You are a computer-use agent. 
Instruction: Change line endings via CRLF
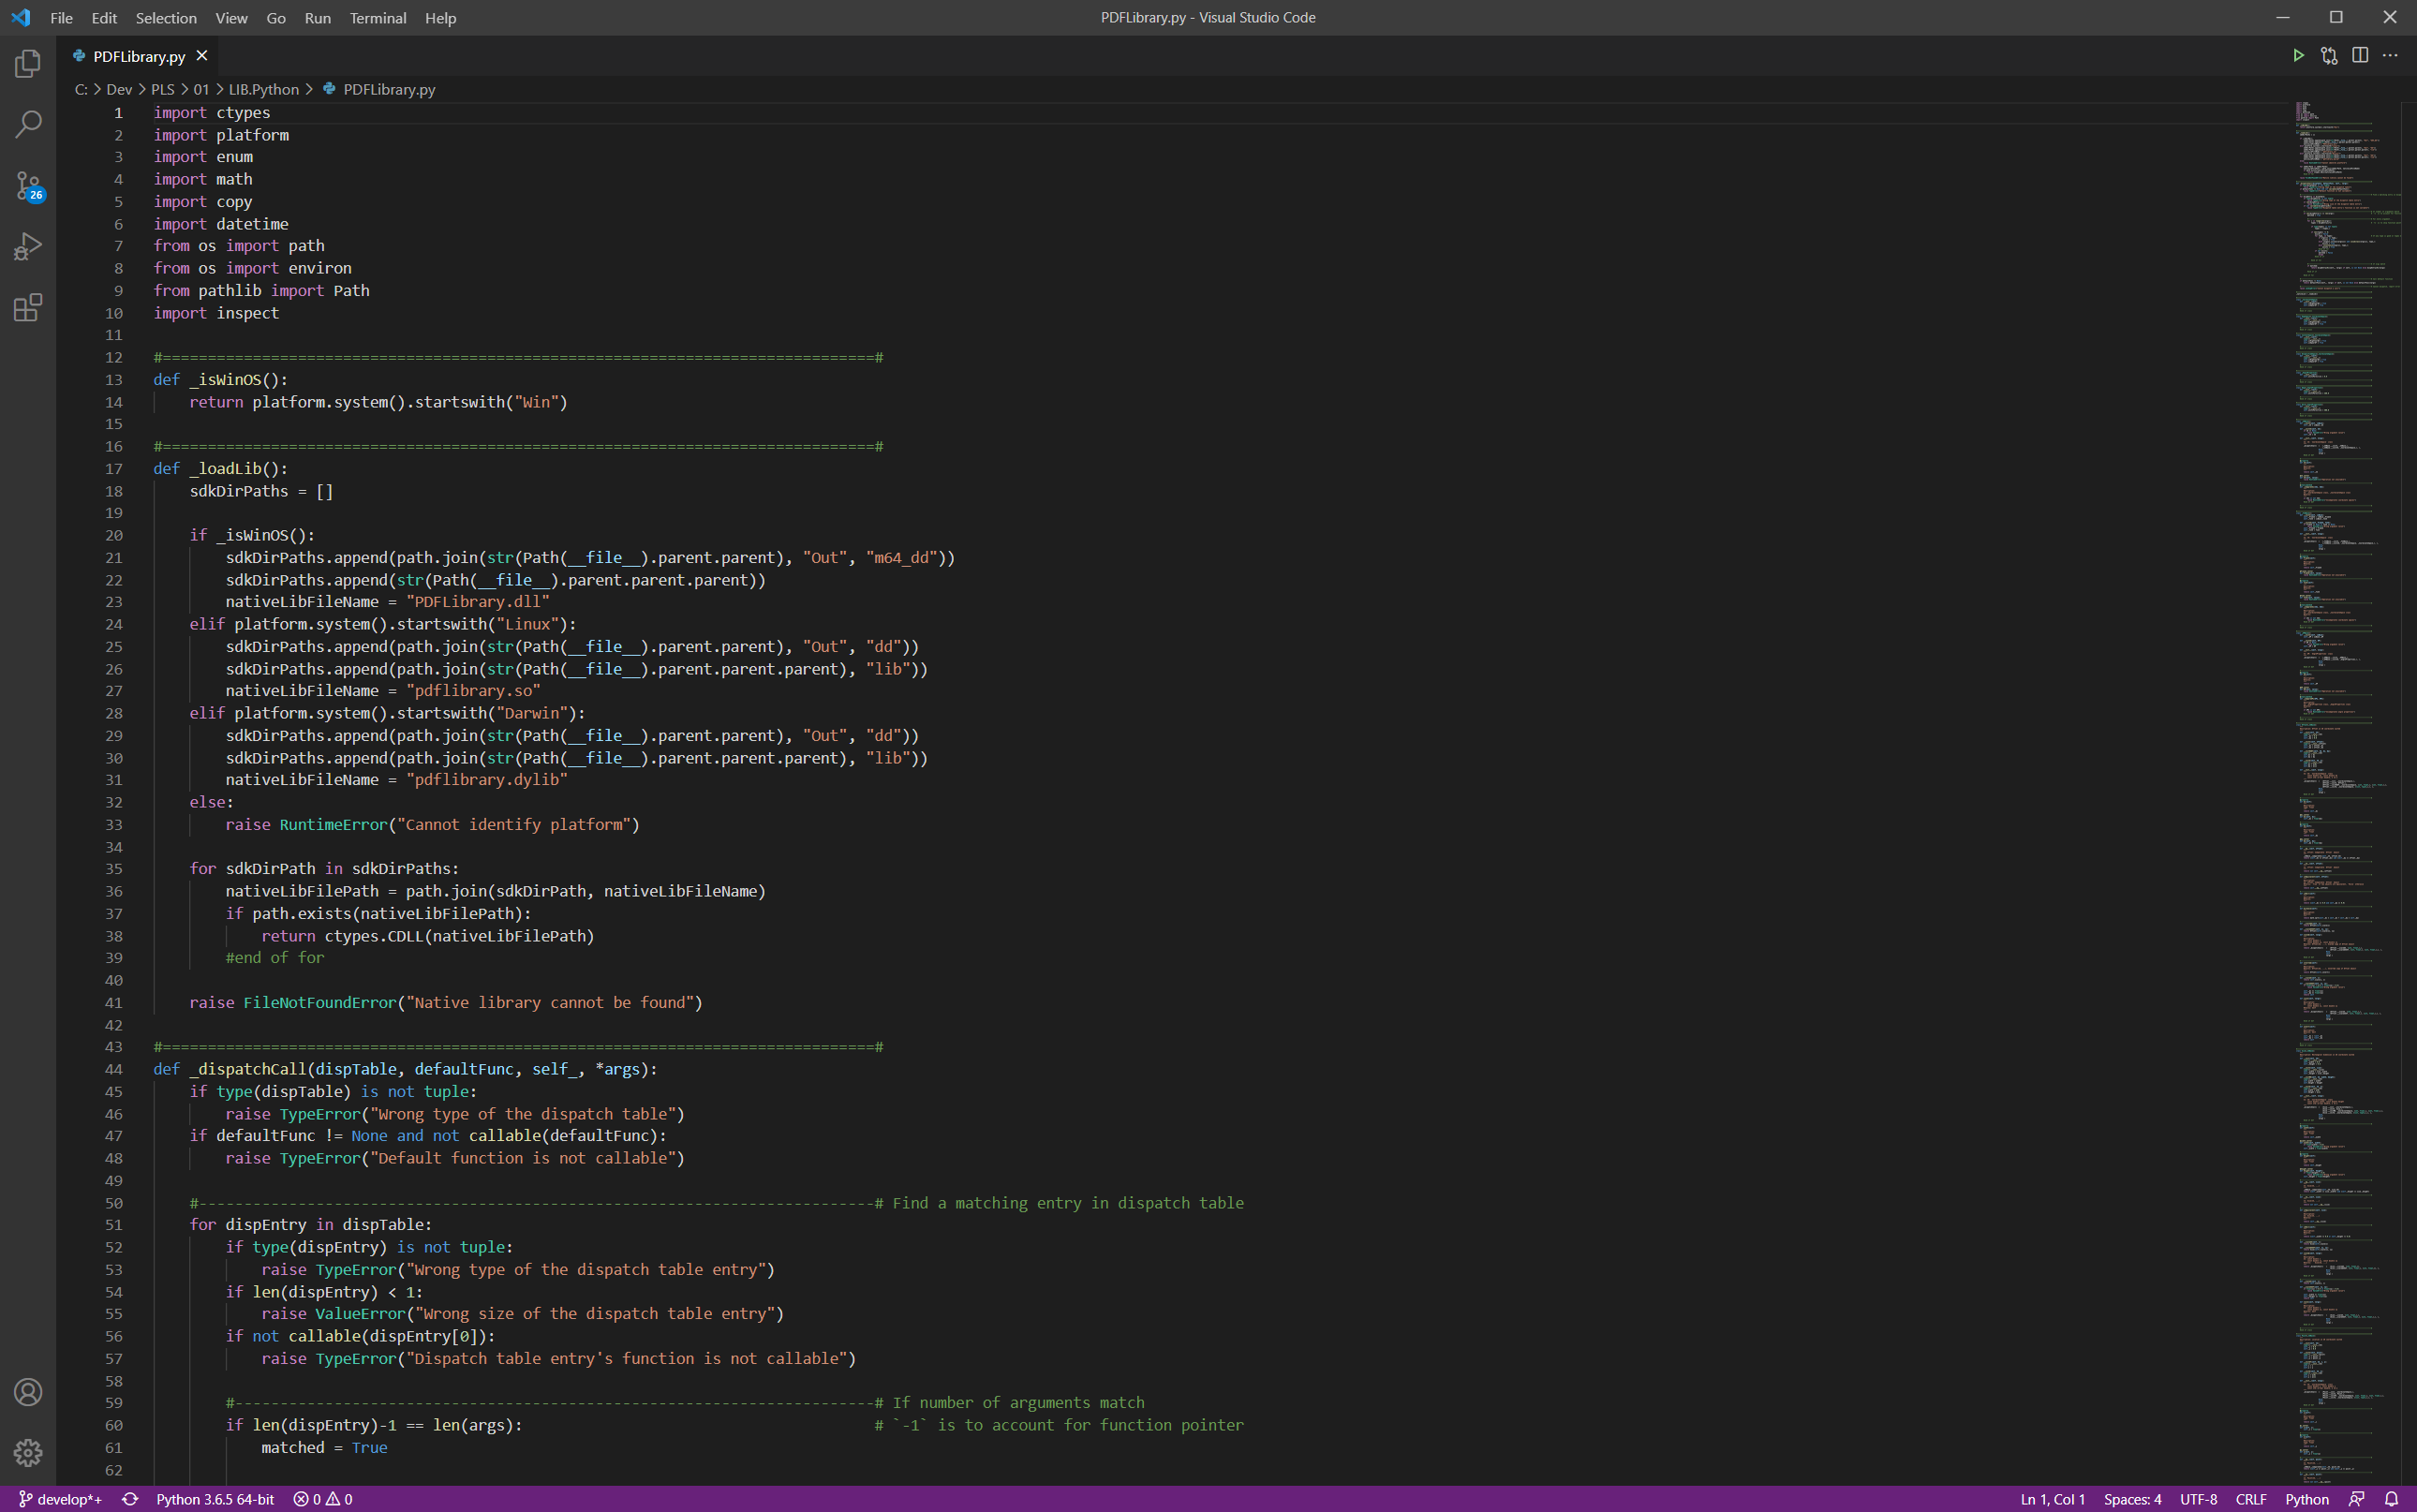click(x=2251, y=1499)
